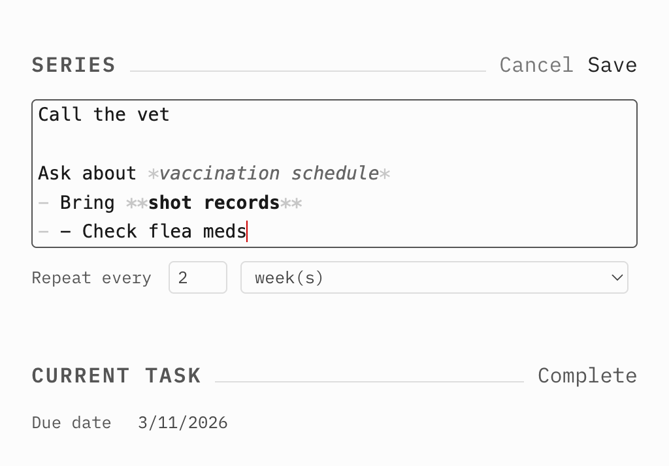The height and width of the screenshot is (466, 669).
Task: Click in "Check flea meds" text
Action: (x=163, y=232)
